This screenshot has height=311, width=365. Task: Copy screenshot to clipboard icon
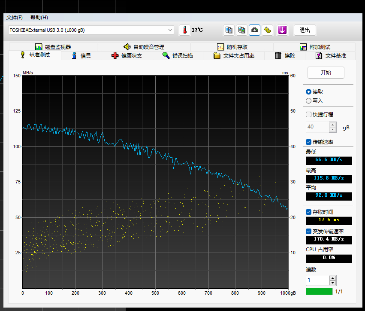[241, 30]
